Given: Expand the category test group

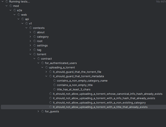Looking at the screenshot, I should point(30,37).
